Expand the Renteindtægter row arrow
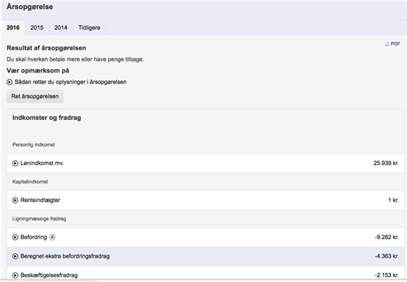The image size is (407, 282). pyautogui.click(x=16, y=201)
